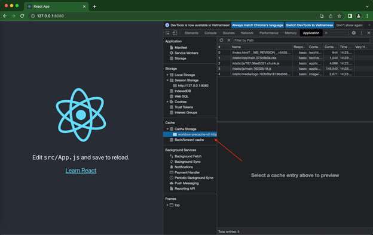Open Back/forward cache item
Viewport: 373px width, 235px height.
click(189, 140)
